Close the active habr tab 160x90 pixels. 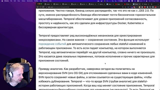[139, 4]
